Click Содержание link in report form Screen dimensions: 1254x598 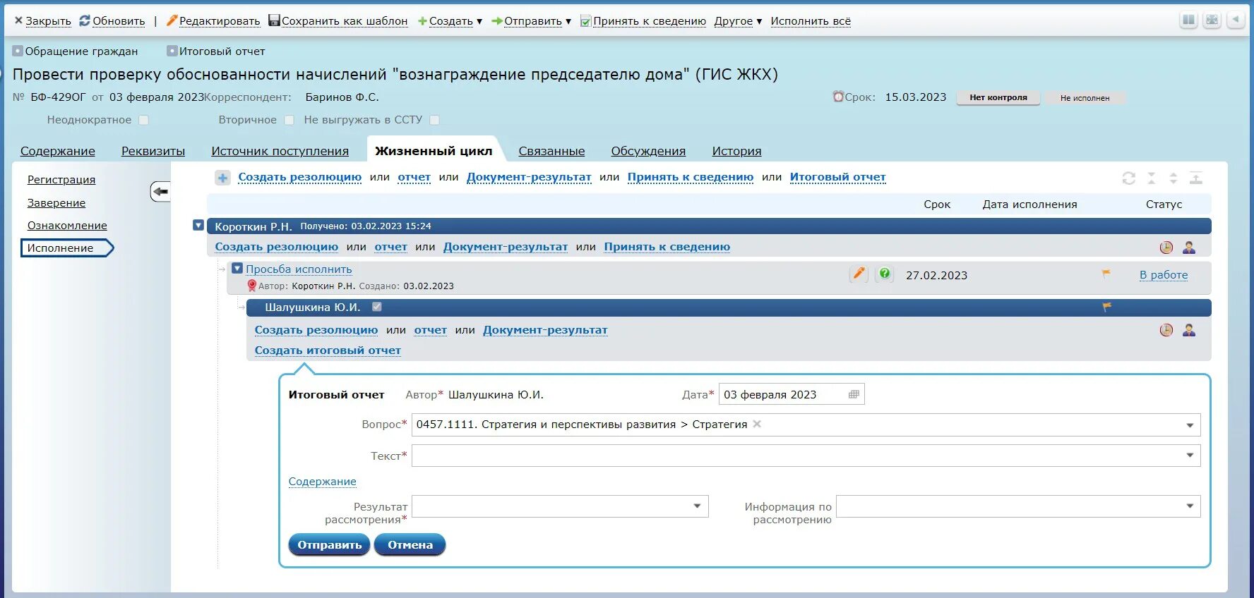tap(322, 482)
